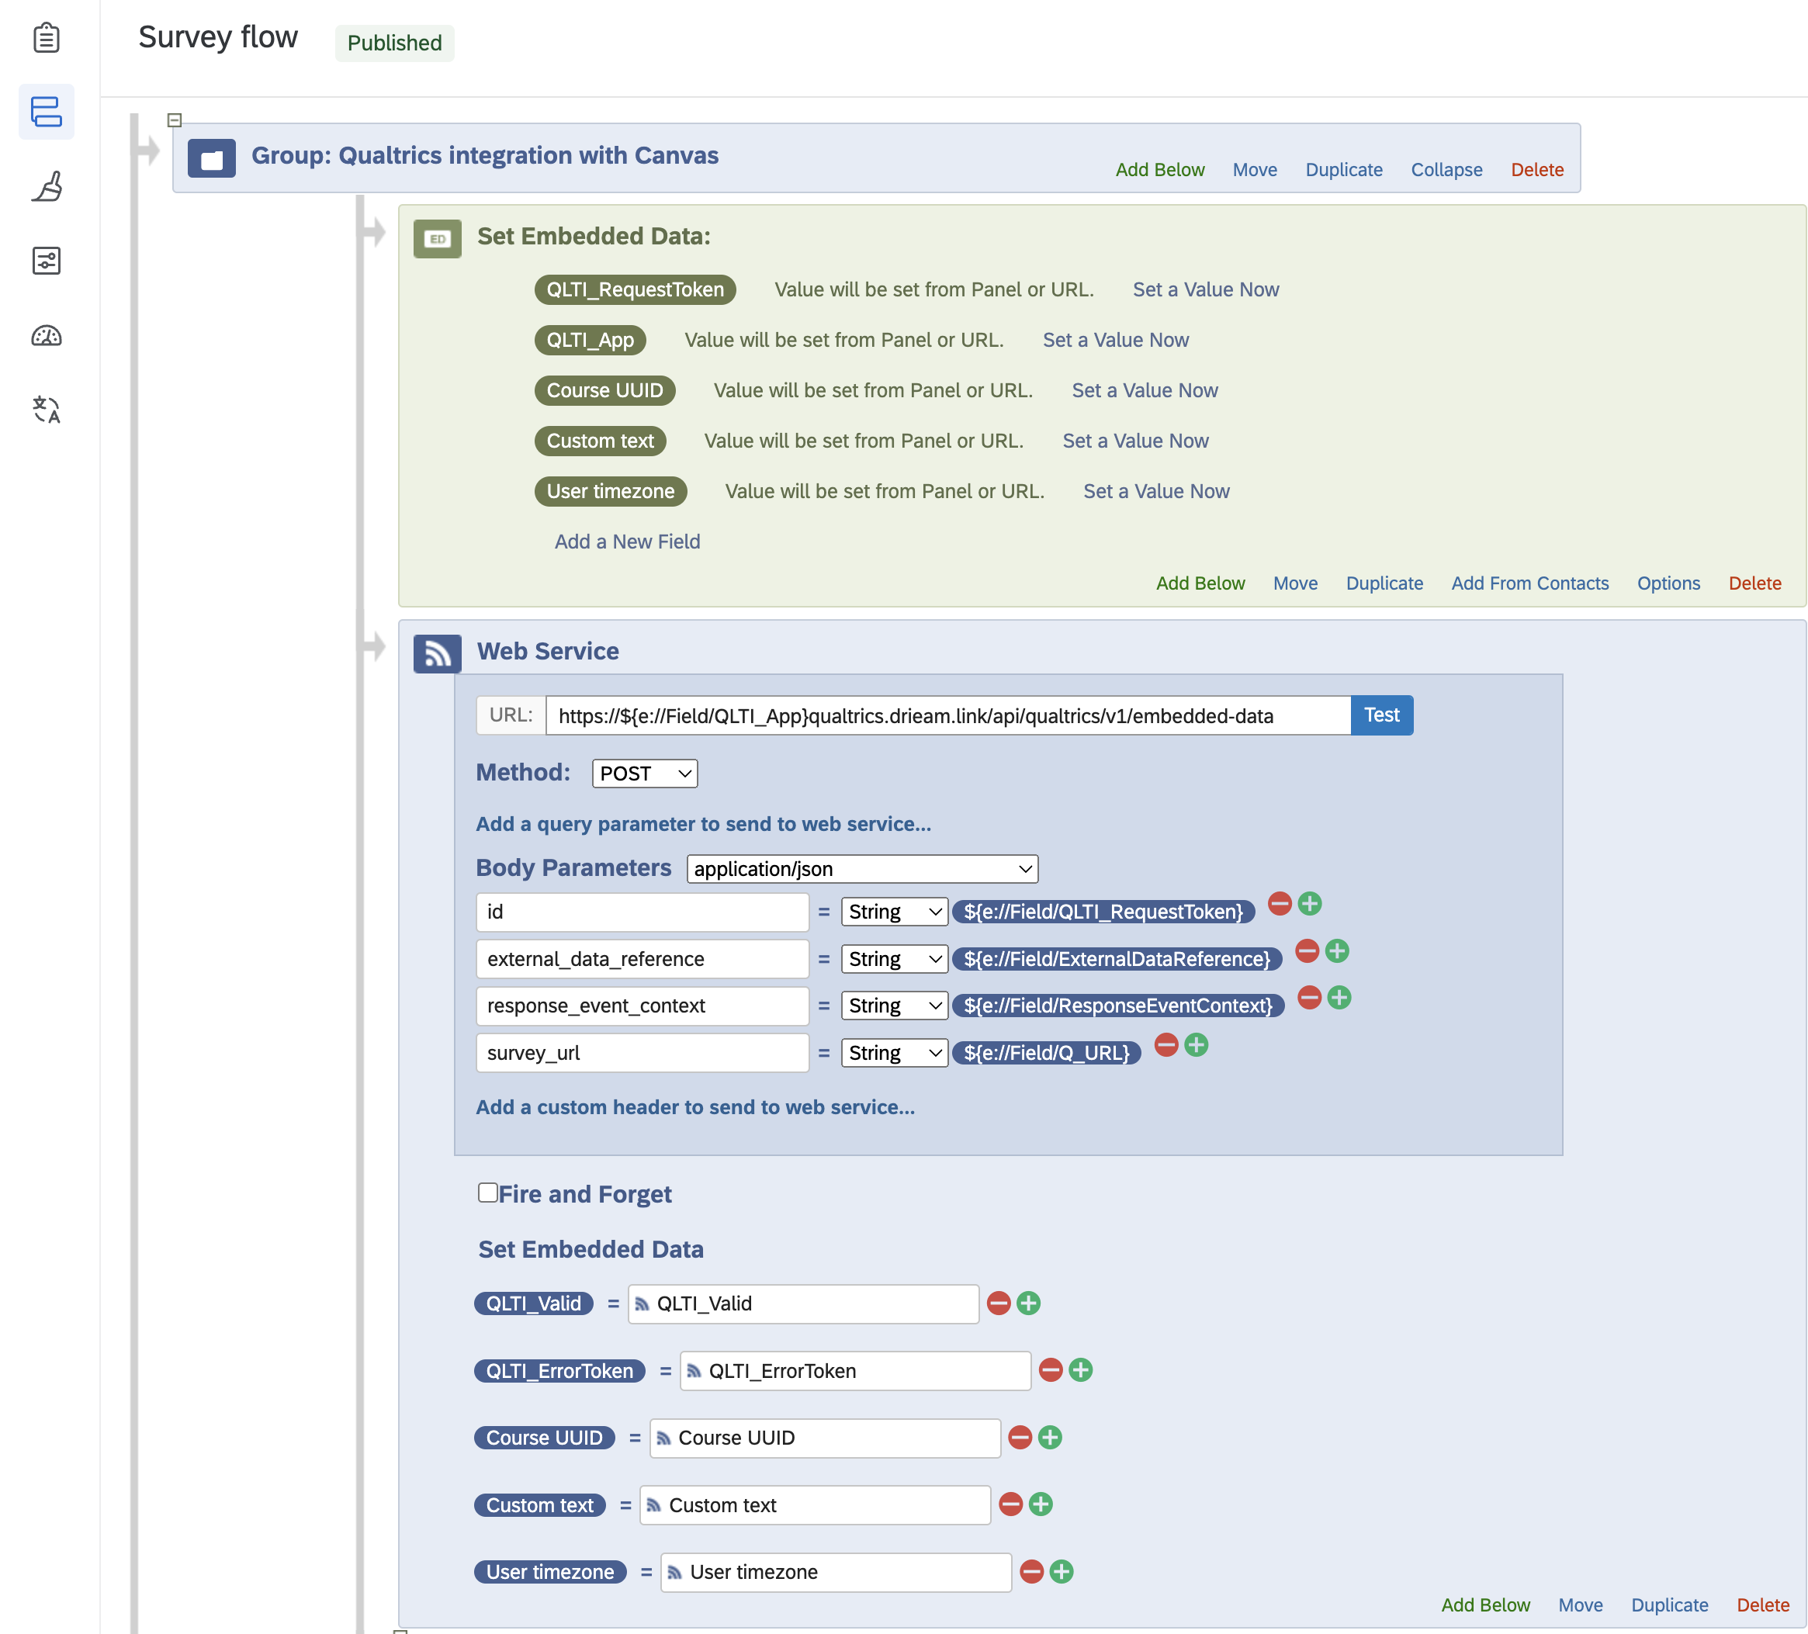Open String type dropdown for response_event_context
The image size is (1808, 1634).
tap(894, 1006)
